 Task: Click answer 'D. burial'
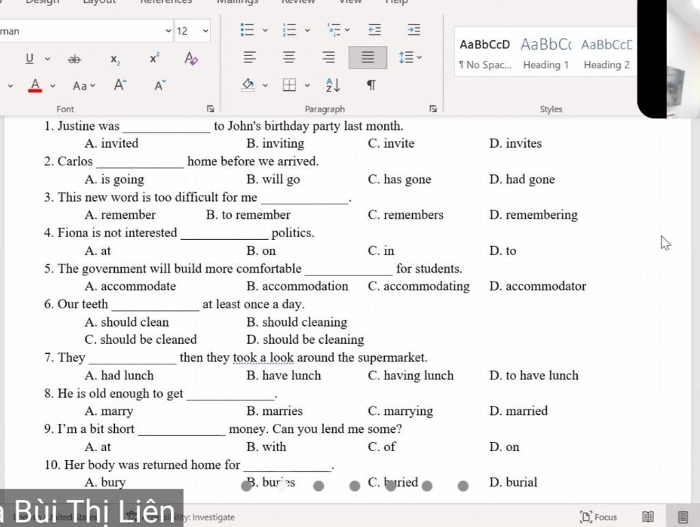tap(513, 483)
